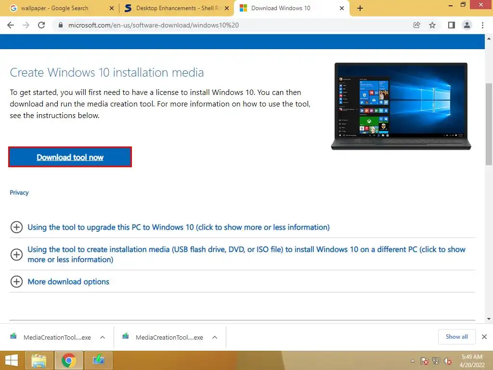Click More download options text

(68, 281)
